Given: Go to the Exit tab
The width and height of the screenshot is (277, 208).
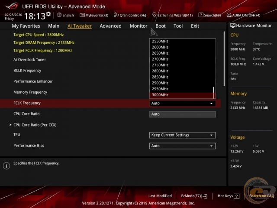Looking at the screenshot, I should pyautogui.click(x=195, y=26).
